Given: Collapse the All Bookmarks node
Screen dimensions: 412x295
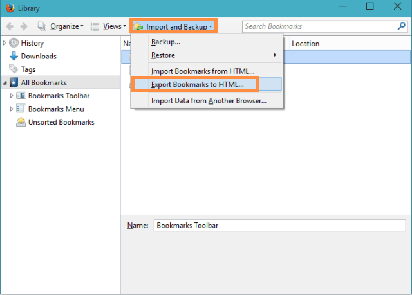Looking at the screenshot, I should click(5, 83).
